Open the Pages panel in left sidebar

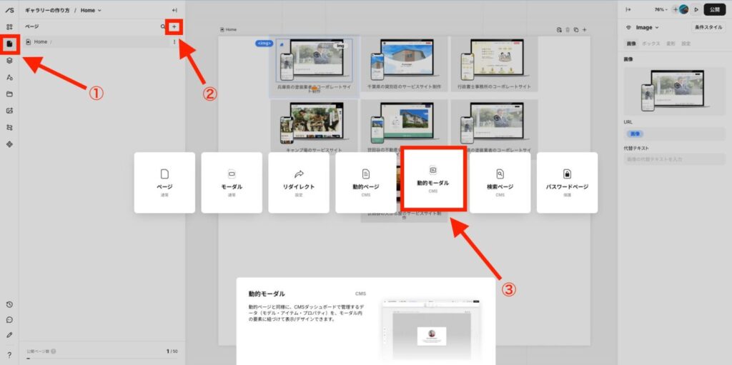point(9,44)
